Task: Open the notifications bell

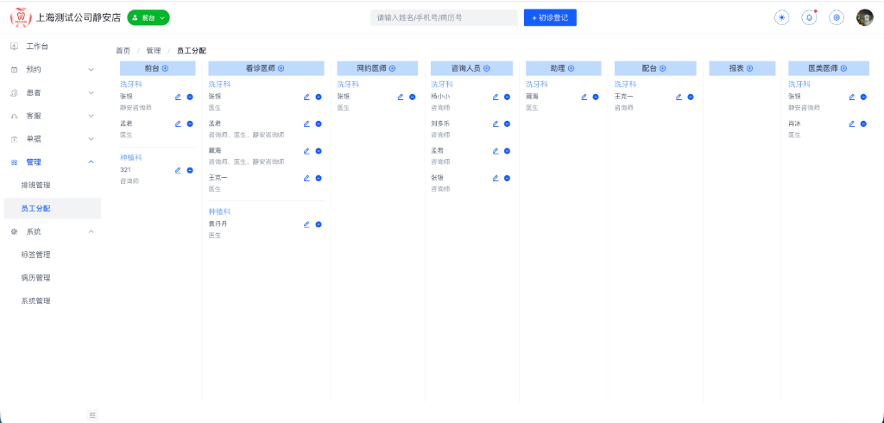Action: pos(810,17)
